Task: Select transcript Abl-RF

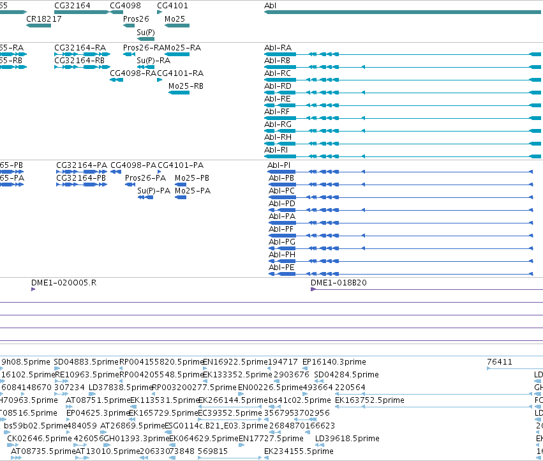Action: (x=403, y=118)
